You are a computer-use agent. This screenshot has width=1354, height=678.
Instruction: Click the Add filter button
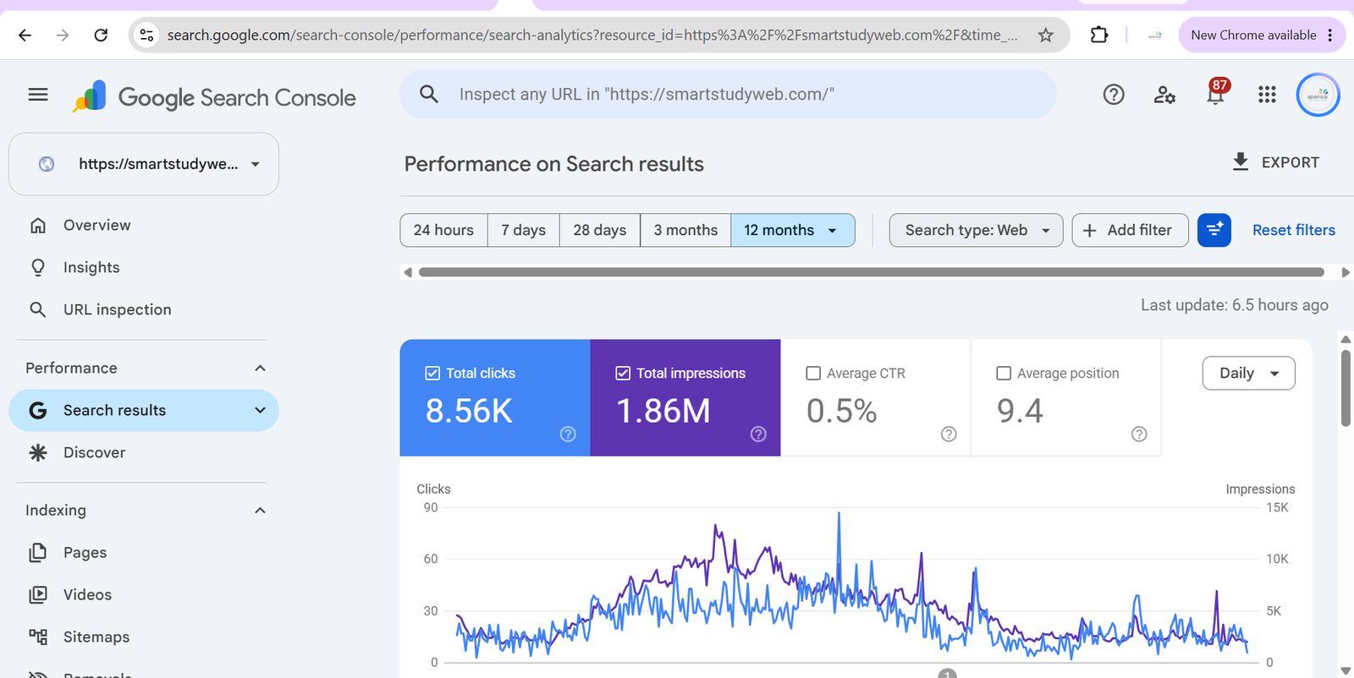[1130, 230]
